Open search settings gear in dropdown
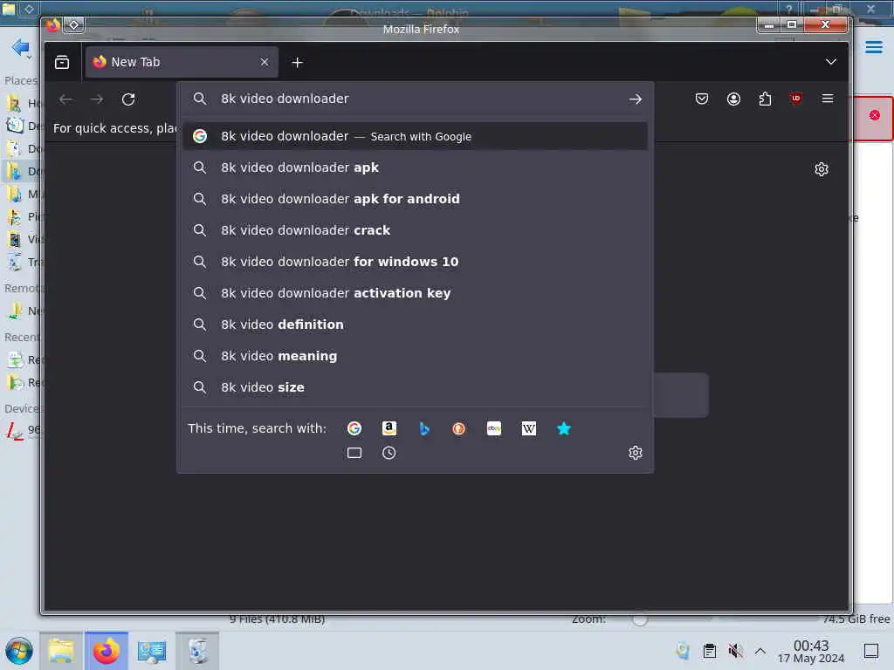894x670 pixels. click(x=636, y=453)
